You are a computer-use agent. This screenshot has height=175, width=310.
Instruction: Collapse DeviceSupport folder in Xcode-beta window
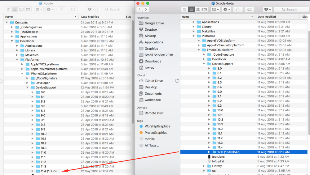[204, 64]
